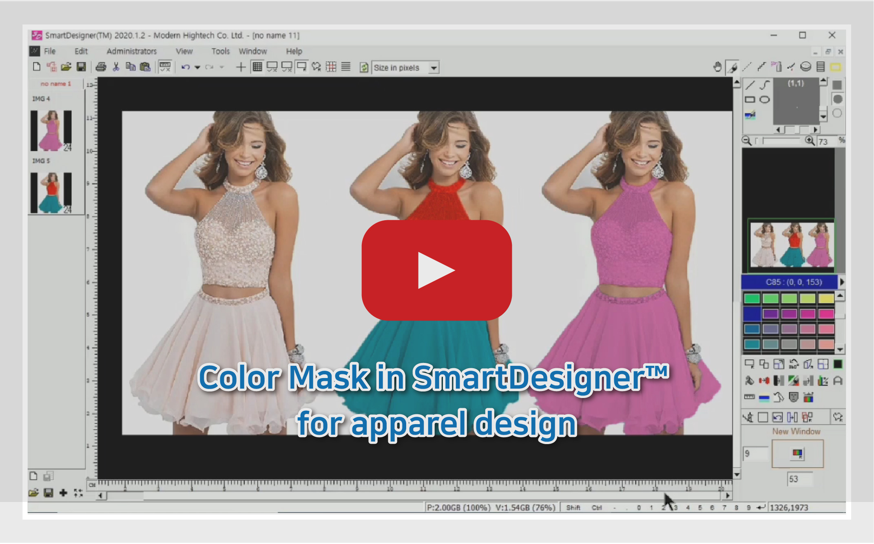
Task: Click the field showing 53
Action: pos(799,479)
